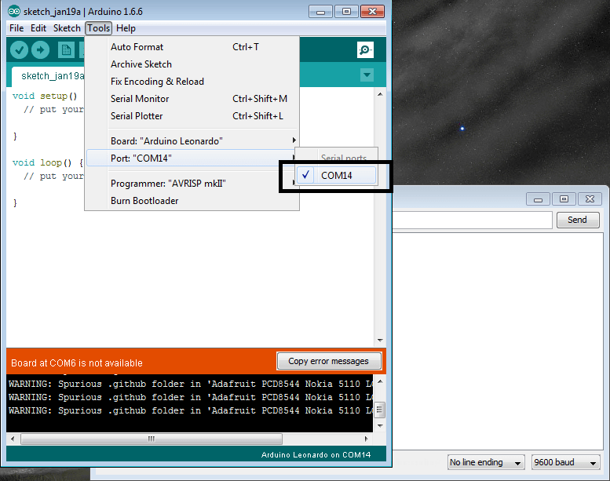
Task: Click the Upload arrow button
Action: click(41, 49)
